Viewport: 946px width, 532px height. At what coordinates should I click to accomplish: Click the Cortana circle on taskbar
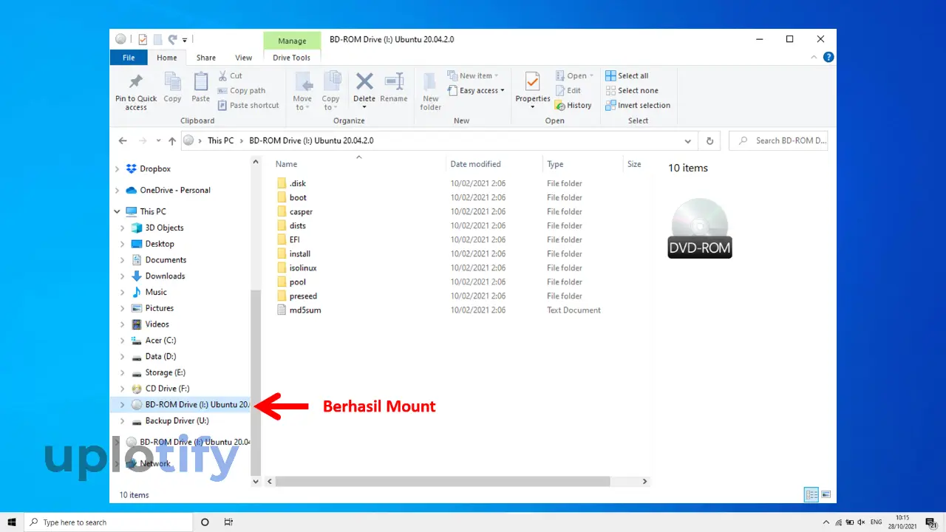pyautogui.click(x=205, y=522)
